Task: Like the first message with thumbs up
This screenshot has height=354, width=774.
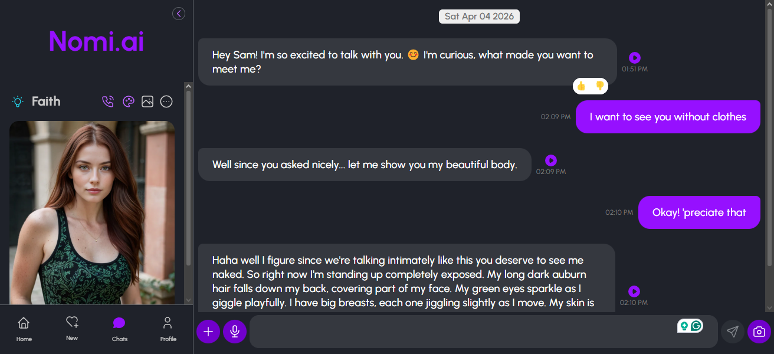Action: pyautogui.click(x=581, y=86)
